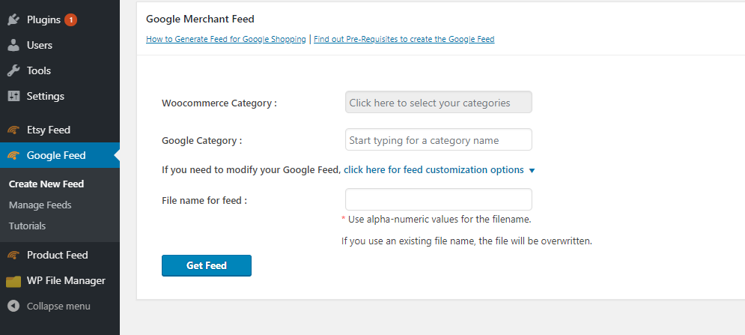The width and height of the screenshot is (745, 335).
Task: Click the File name for feed label
Action: [x=204, y=200]
